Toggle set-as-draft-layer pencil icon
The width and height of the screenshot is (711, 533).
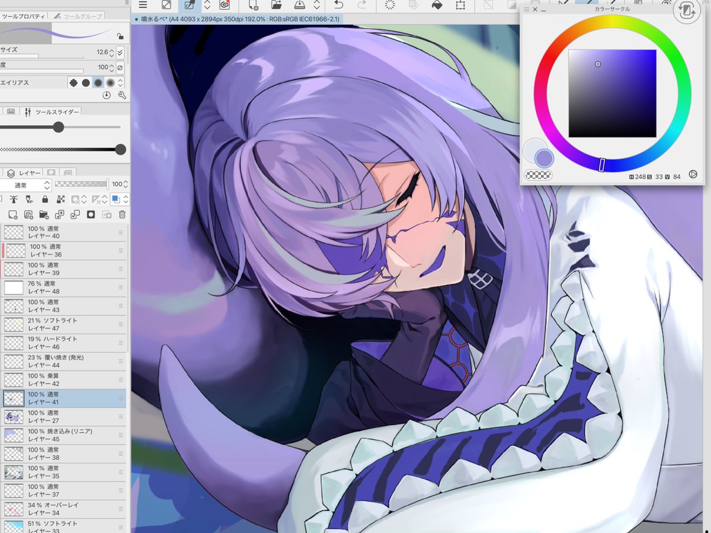29,200
